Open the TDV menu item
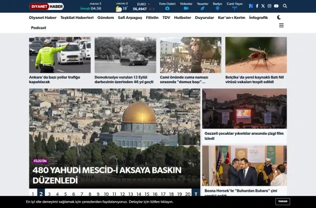Image resolution: width=316 pixels, height=208 pixels. tap(166, 17)
